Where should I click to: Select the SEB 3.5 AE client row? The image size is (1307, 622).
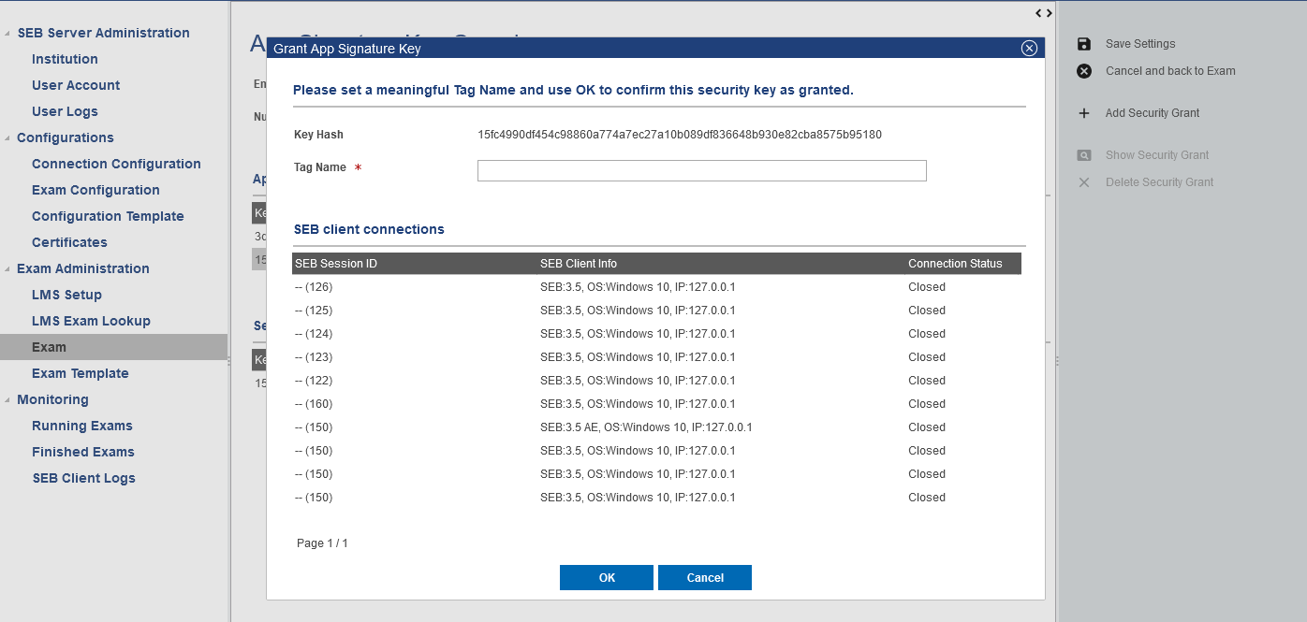pyautogui.click(x=646, y=427)
